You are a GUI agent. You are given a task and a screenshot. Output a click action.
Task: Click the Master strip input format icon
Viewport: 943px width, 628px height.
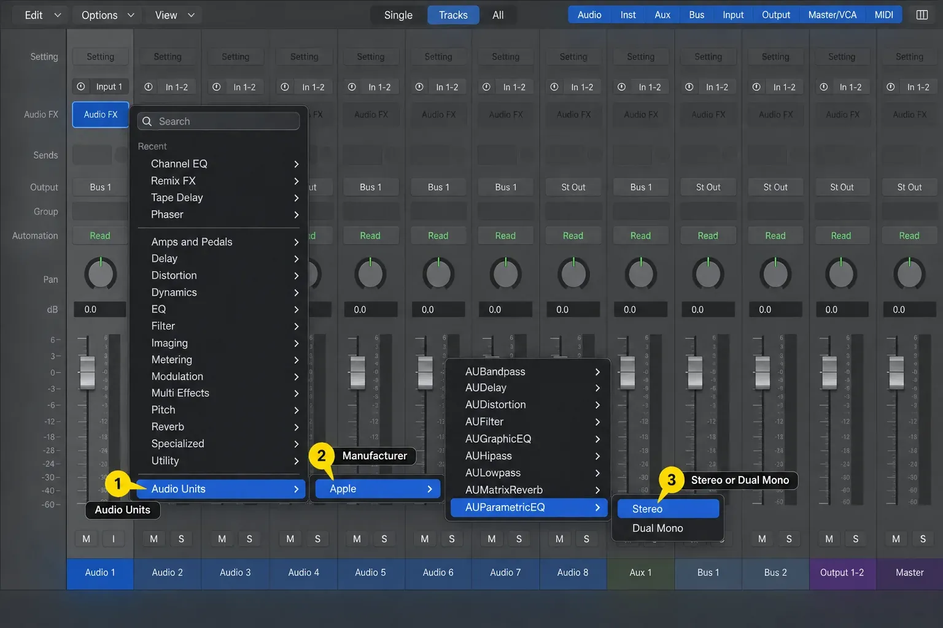pyautogui.click(x=890, y=87)
